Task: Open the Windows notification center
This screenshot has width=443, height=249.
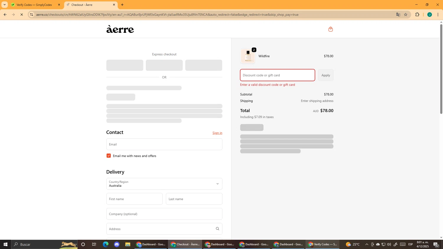Action: click(x=436, y=244)
